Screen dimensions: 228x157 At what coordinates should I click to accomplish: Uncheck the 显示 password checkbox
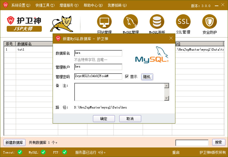coord(127,76)
